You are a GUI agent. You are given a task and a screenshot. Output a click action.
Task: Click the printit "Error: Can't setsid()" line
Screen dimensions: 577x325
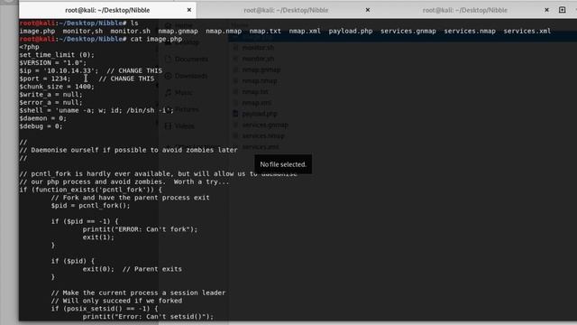[x=148, y=317]
